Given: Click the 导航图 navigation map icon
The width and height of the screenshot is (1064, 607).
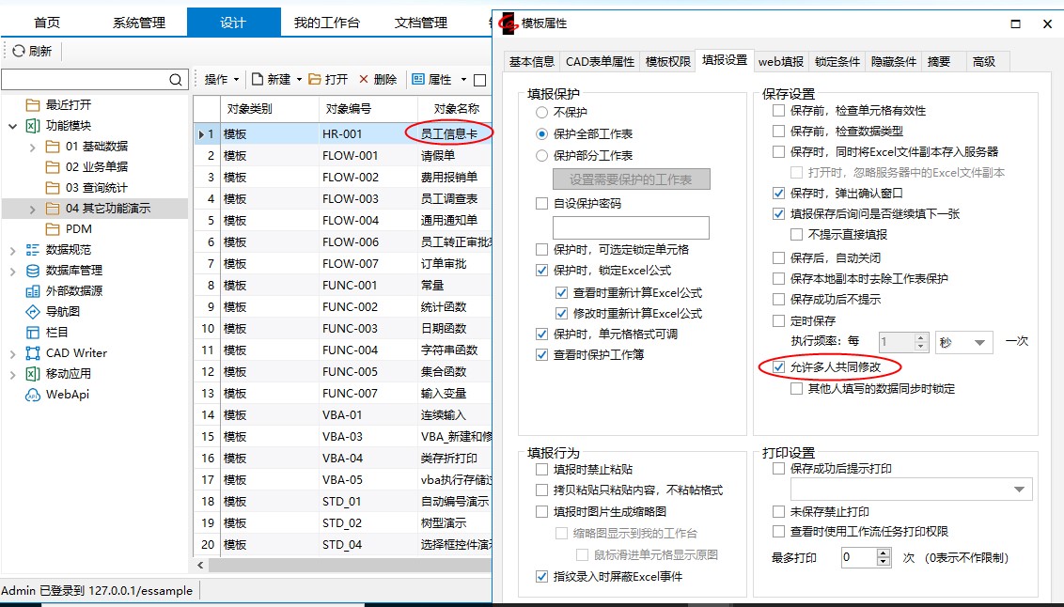Looking at the screenshot, I should coord(33,311).
